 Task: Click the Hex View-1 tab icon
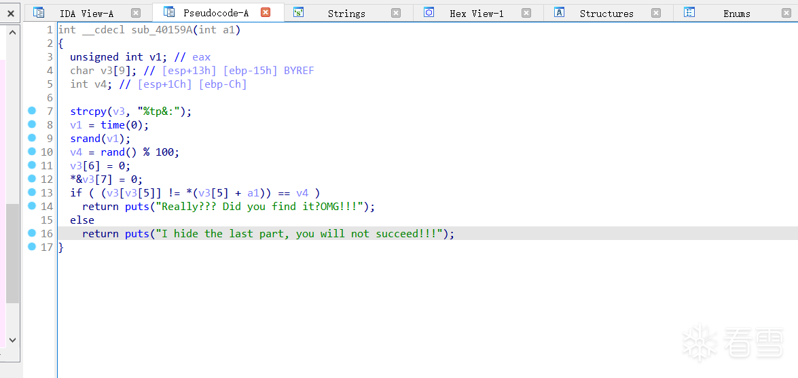429,13
